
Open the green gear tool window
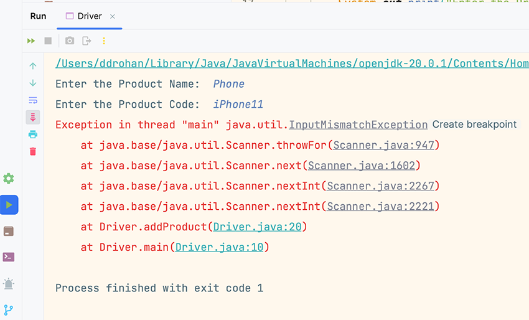click(x=9, y=179)
